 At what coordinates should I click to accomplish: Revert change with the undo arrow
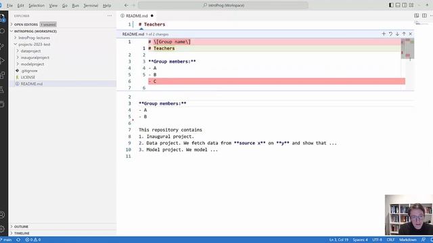click(x=390, y=34)
